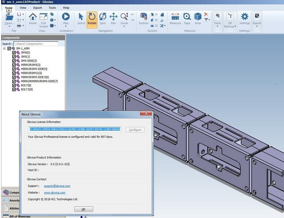Open the Home ribbon tab
Image resolution: width=284 pixels, height=218 pixels.
(x=9, y=8)
